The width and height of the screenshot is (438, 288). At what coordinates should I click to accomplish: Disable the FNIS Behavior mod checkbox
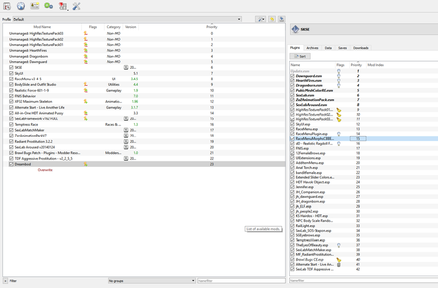pyautogui.click(x=11, y=96)
